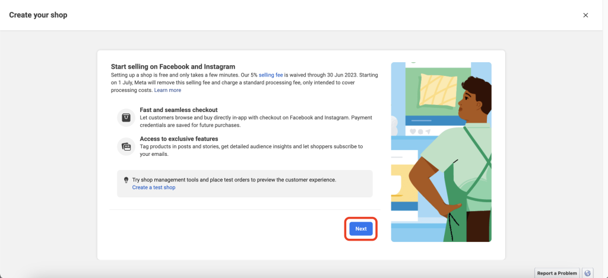Click the shopping bag checkout icon
The width and height of the screenshot is (608, 278).
coord(126,117)
